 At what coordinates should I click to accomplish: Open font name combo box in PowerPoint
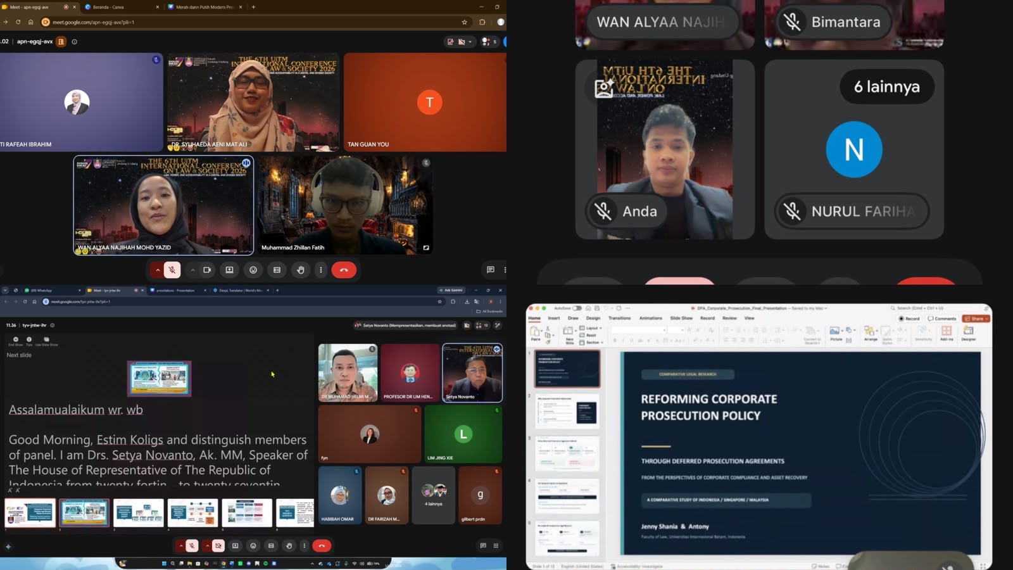tap(638, 330)
